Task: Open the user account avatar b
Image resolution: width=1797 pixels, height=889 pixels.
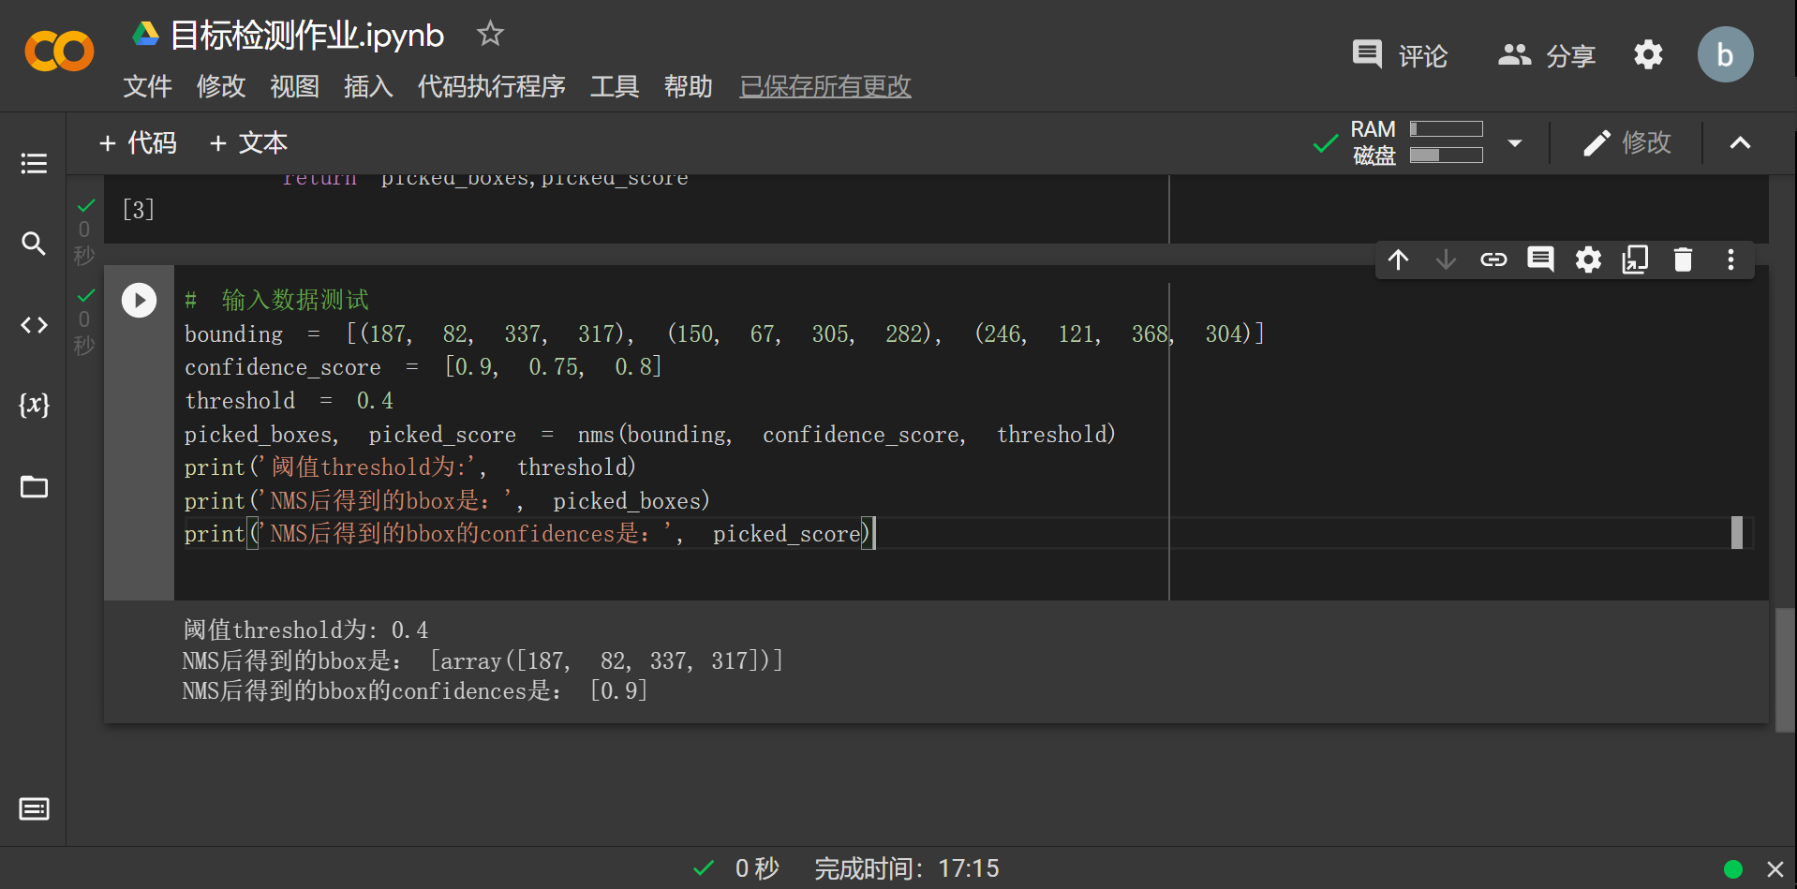Action: pos(1725,54)
